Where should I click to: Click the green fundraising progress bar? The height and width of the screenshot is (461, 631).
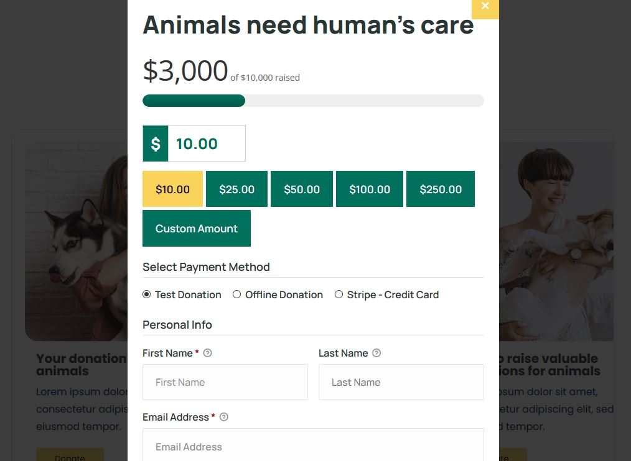(194, 101)
